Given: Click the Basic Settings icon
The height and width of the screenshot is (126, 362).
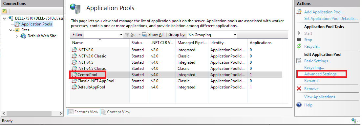Looking at the screenshot, I should click(299, 61).
